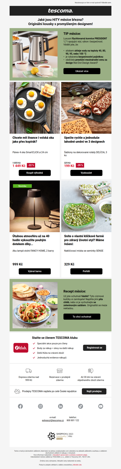
Task: Click the 'Ukázat více' button
Action: coord(82,71)
